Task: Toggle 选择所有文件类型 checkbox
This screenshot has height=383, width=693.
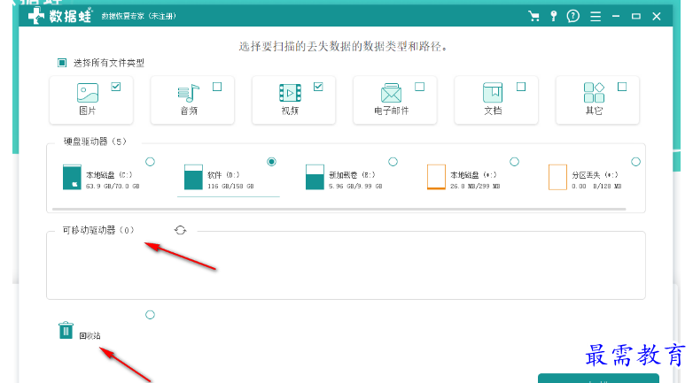Action: click(62, 63)
